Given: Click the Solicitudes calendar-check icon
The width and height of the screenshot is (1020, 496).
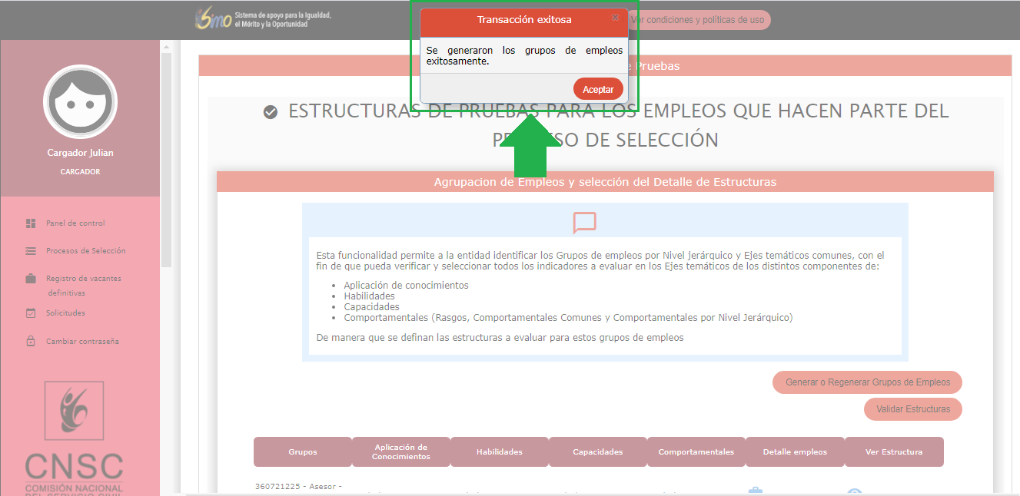Looking at the screenshot, I should coord(31,313).
